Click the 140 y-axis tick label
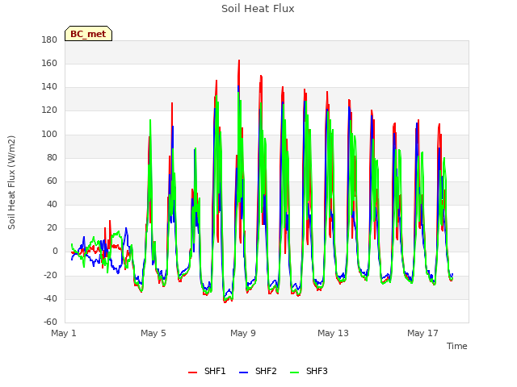 [x=49, y=87]
